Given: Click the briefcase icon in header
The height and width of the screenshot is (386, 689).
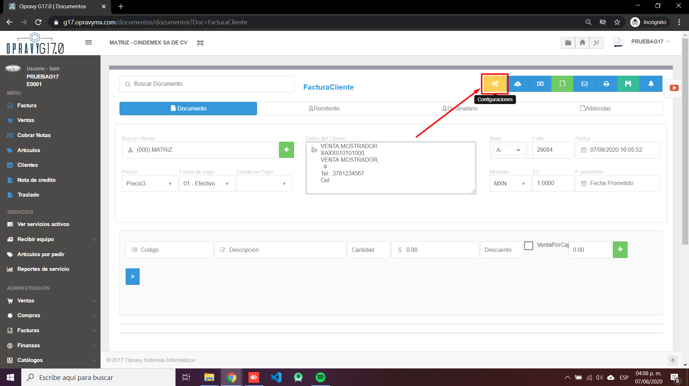Looking at the screenshot, I should tap(568, 43).
